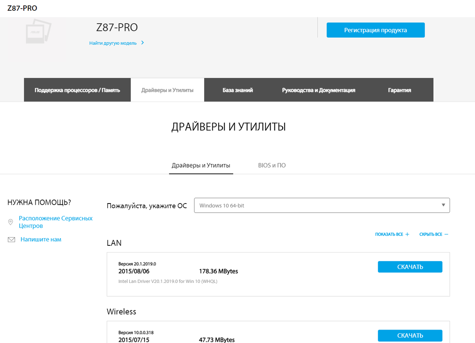Click the ДРАЙВЕРЫ И УТИЛИТЫ page heading
This screenshot has width=475, height=343.
point(228,127)
